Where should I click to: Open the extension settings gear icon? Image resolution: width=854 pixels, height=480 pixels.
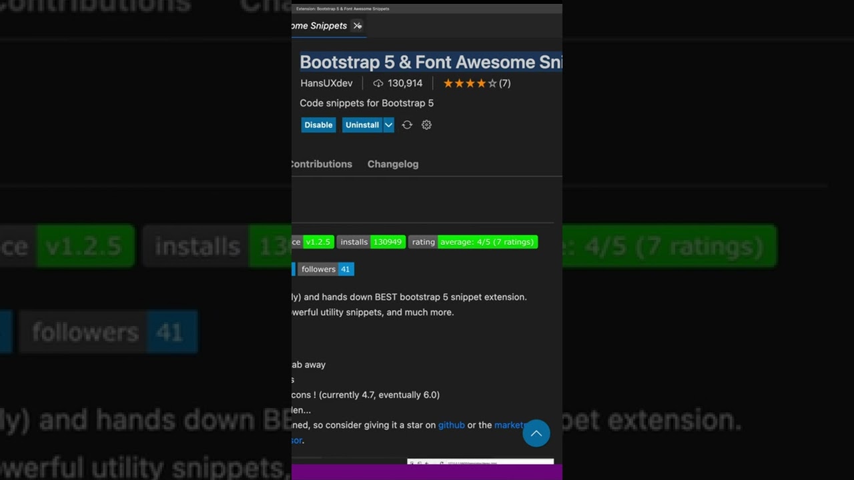coord(426,125)
